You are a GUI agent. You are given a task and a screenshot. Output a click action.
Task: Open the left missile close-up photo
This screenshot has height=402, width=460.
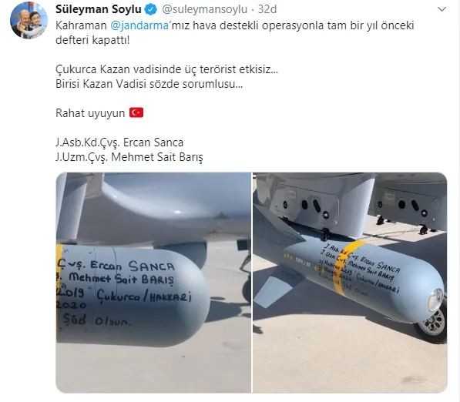153,283
